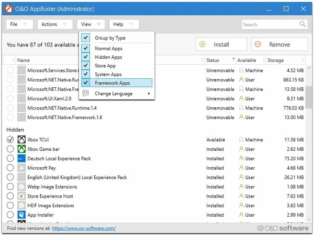Click User icon in Xbox Game bar row
The image size is (314, 235).
point(241,149)
